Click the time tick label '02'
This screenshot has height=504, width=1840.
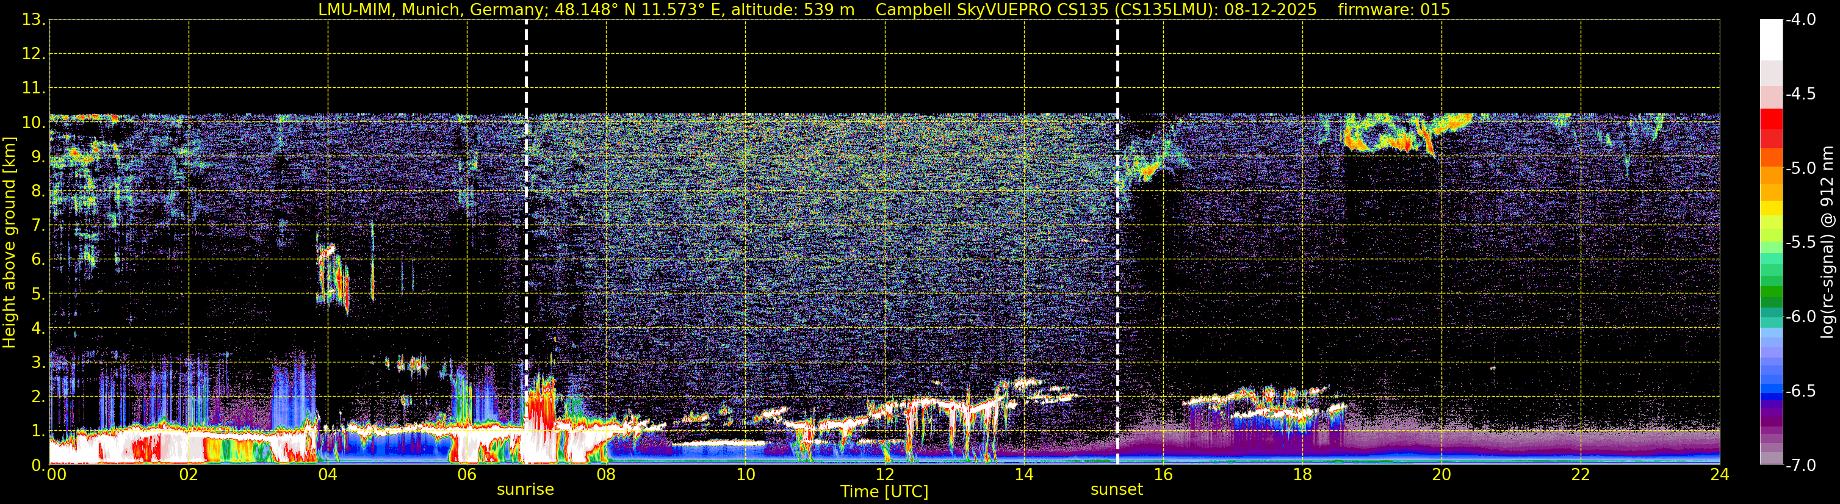pos(189,475)
